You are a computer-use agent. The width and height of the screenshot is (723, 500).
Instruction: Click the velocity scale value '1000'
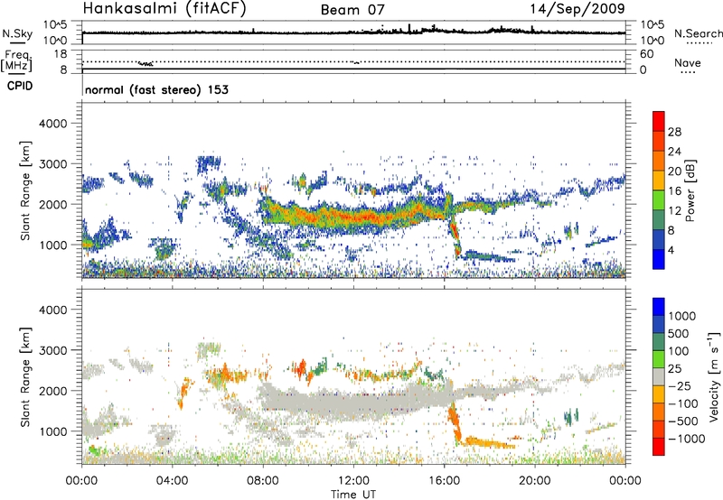point(682,316)
